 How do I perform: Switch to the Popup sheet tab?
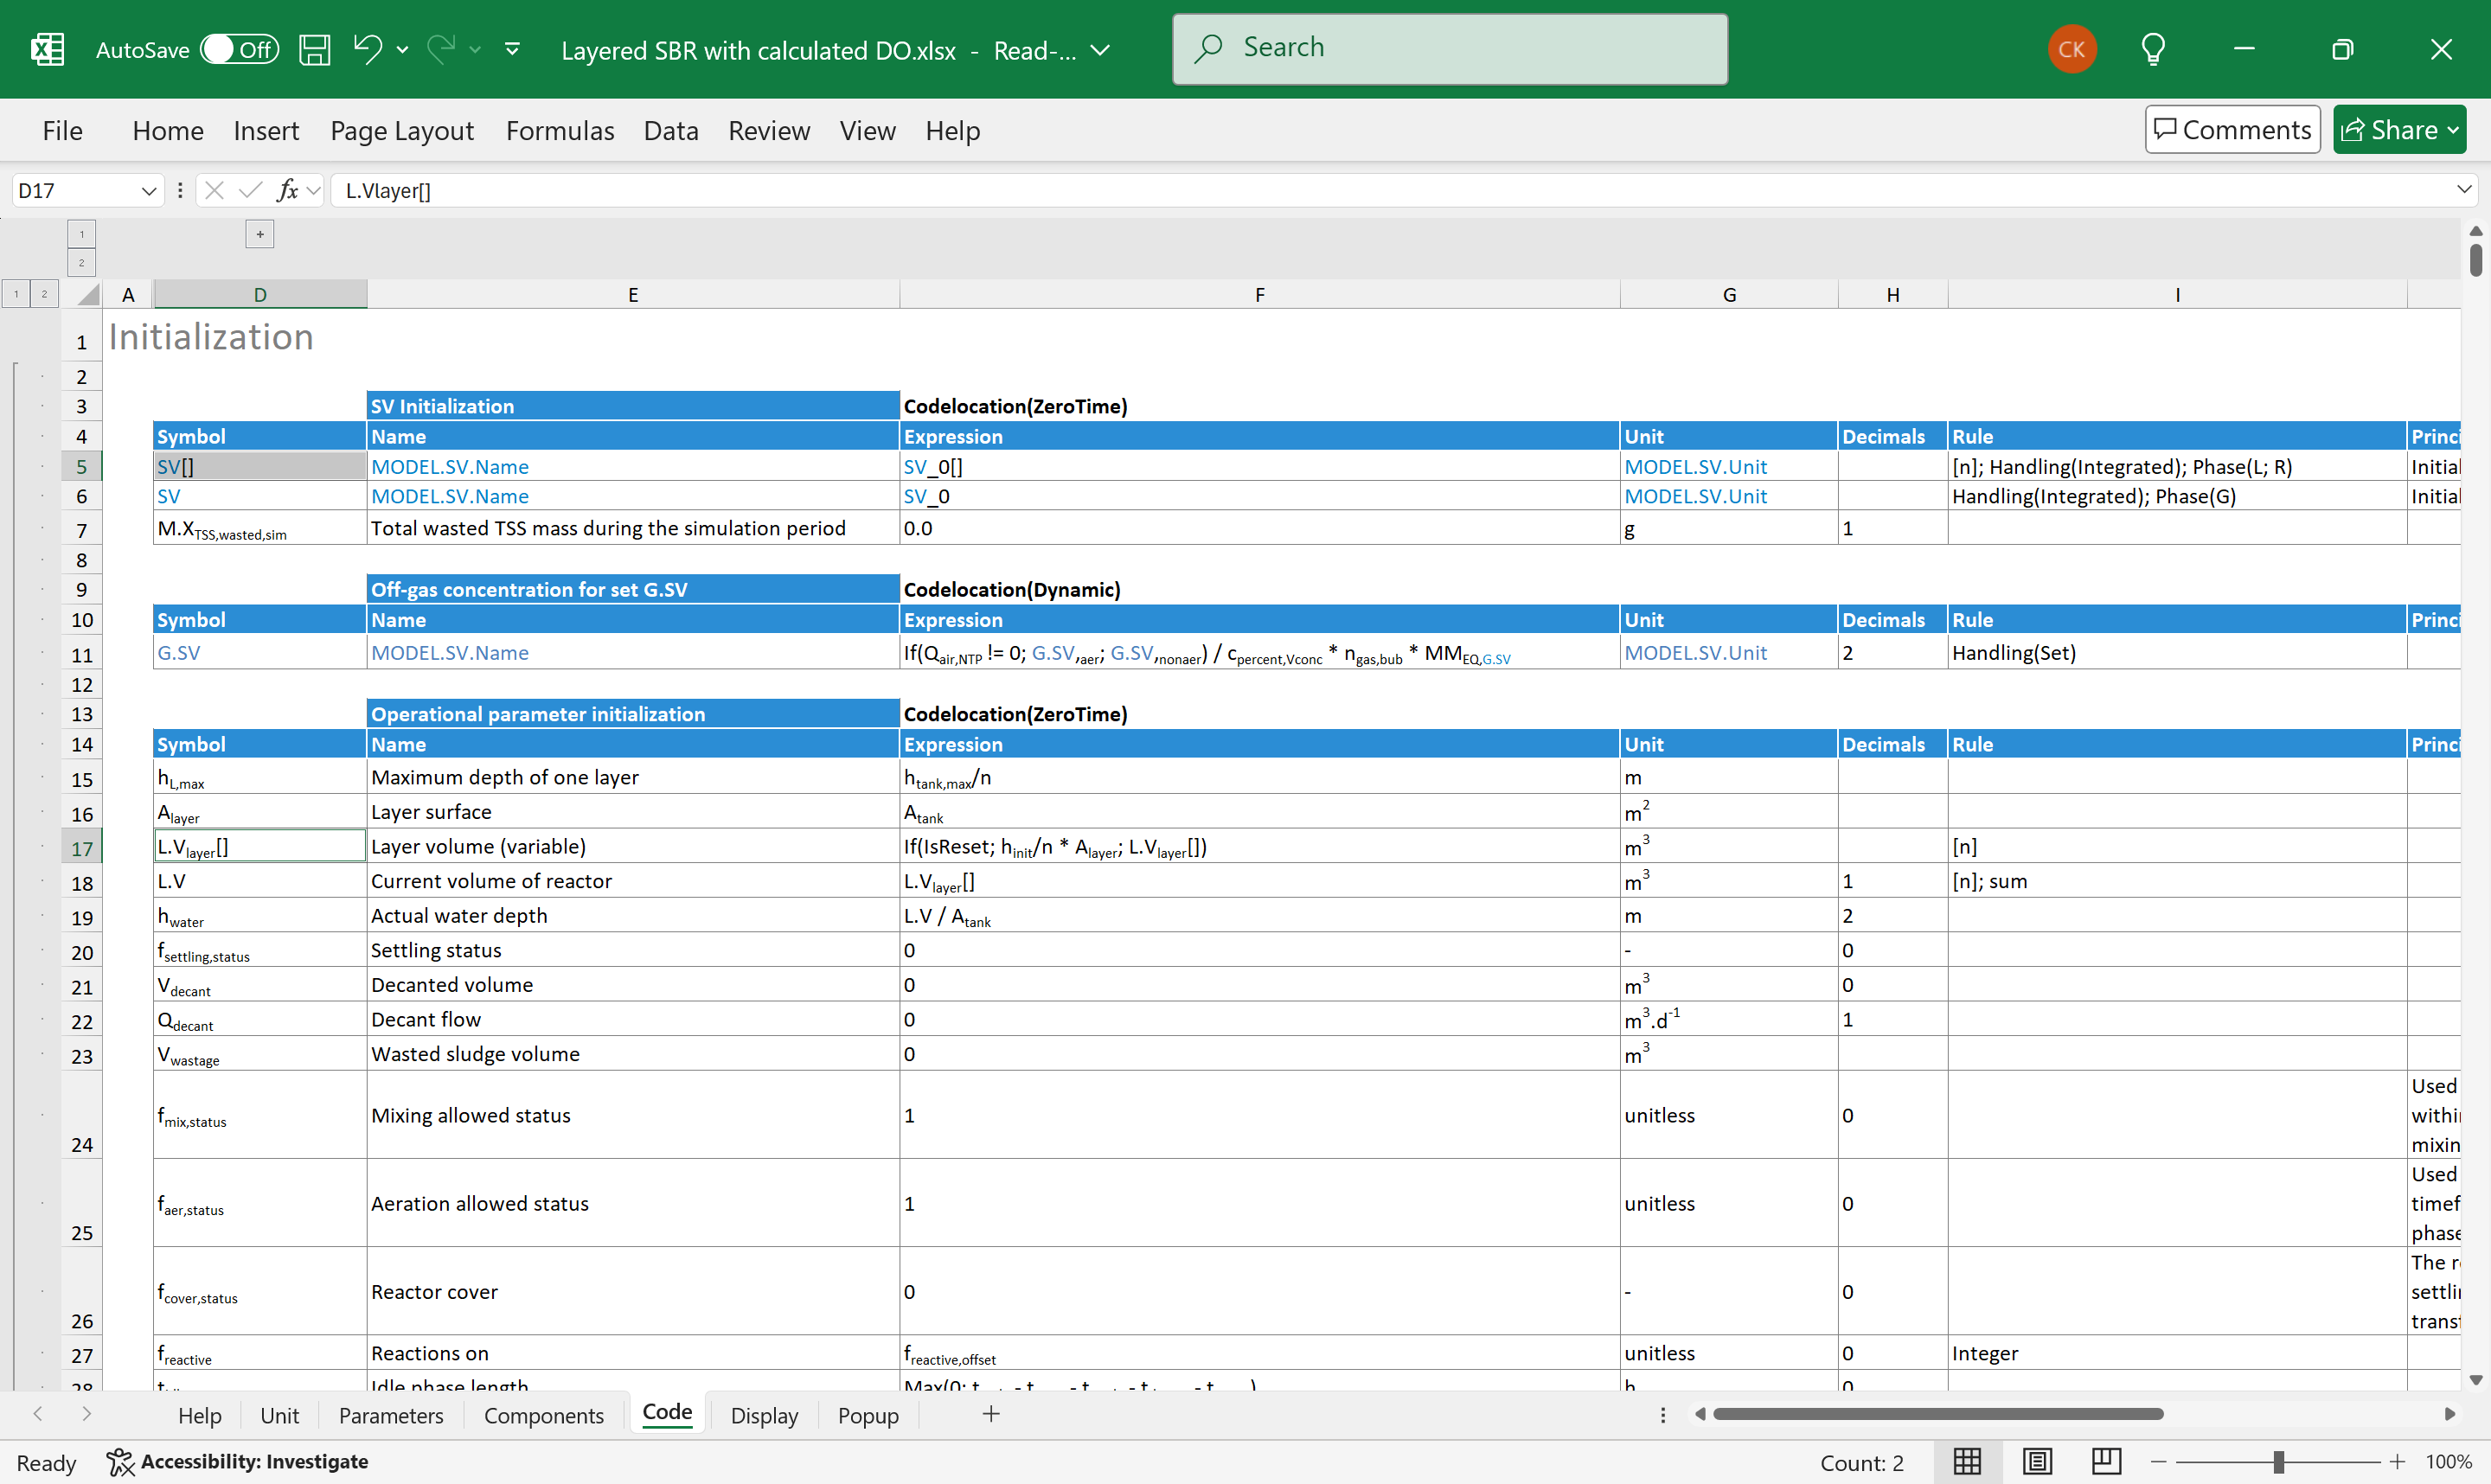[868, 1415]
